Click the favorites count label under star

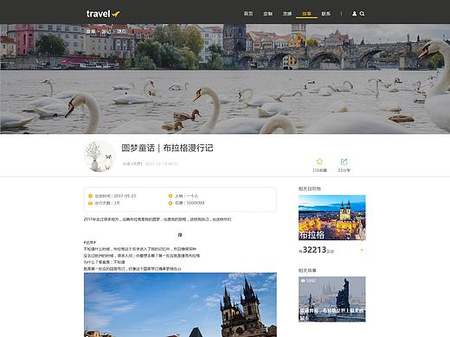319,170
